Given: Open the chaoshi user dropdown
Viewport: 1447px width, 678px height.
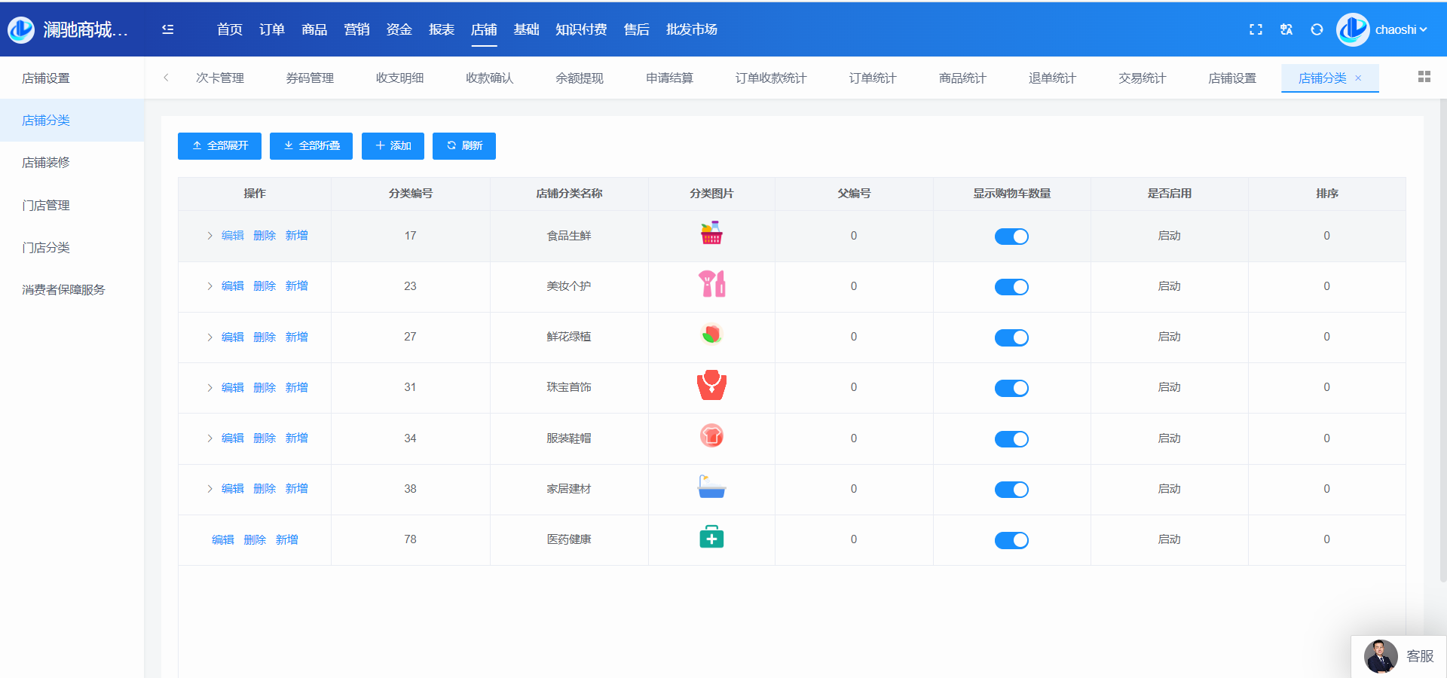Looking at the screenshot, I should [x=1400, y=29].
